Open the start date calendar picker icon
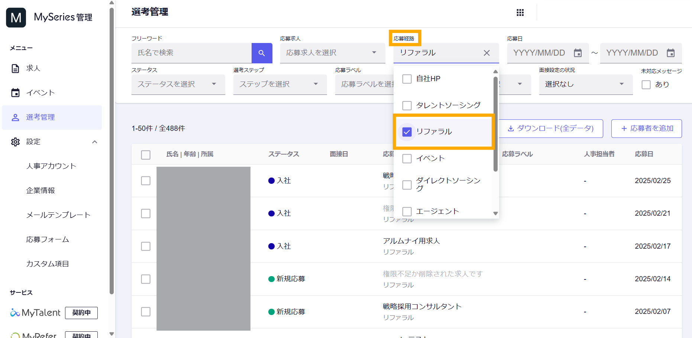The image size is (692, 338). click(x=578, y=53)
